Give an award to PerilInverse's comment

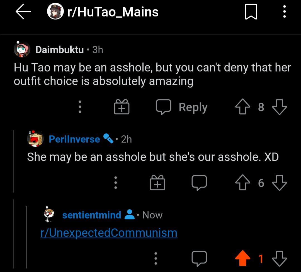[157, 183]
